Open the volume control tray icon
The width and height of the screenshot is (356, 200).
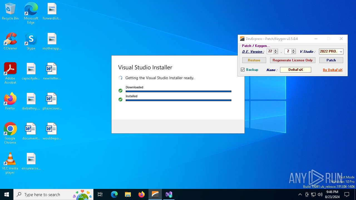(x=320, y=194)
